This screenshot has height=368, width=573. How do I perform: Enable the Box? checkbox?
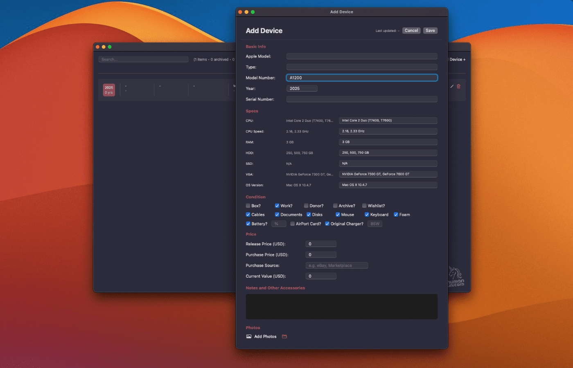248,206
